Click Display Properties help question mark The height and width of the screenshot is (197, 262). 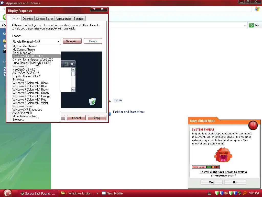94,9
